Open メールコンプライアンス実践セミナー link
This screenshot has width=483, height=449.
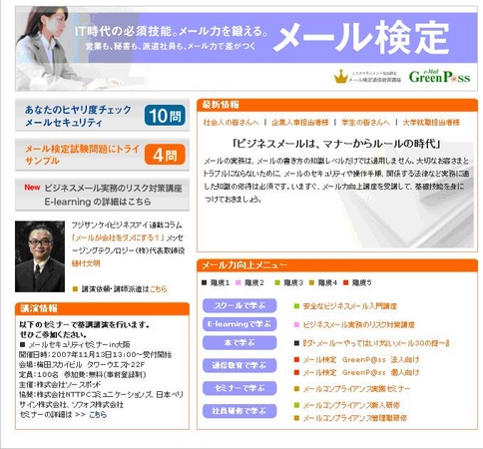[356, 389]
